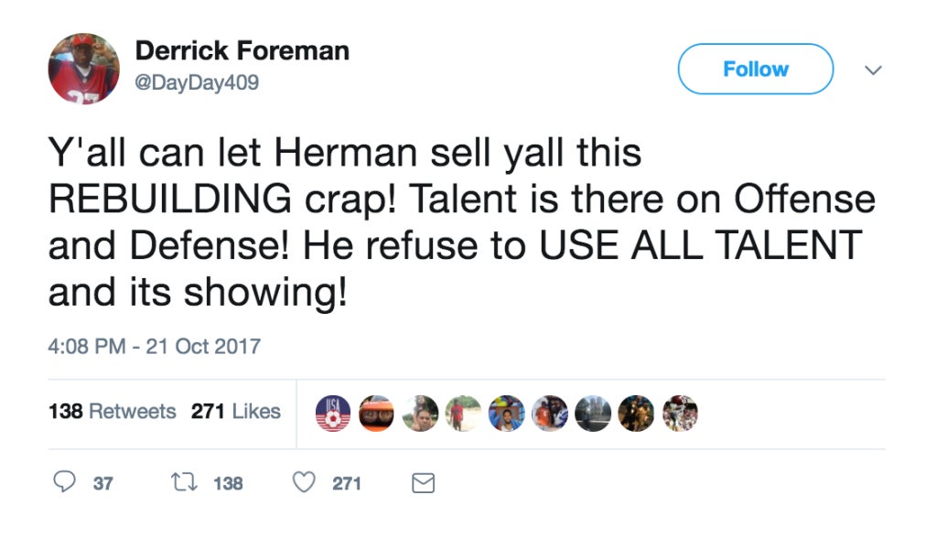The width and height of the screenshot is (937, 538).
Task: Click the like count beside heart
Action: 347,483
